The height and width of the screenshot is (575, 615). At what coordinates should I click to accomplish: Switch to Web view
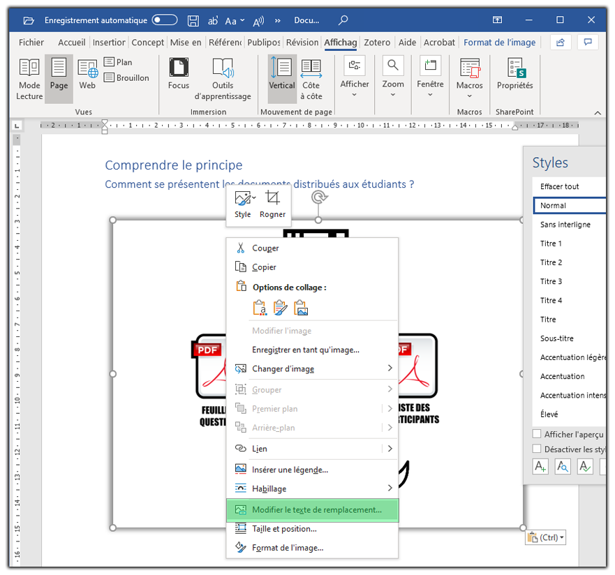87,75
